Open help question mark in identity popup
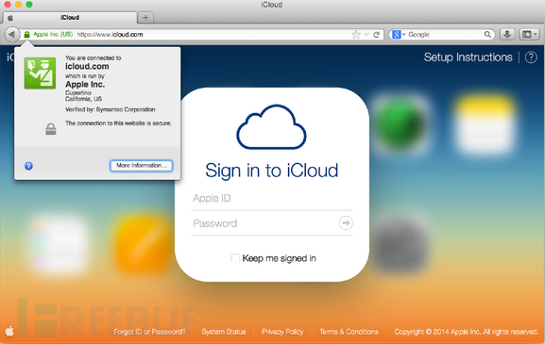This screenshot has height=344, width=545. coord(29,166)
